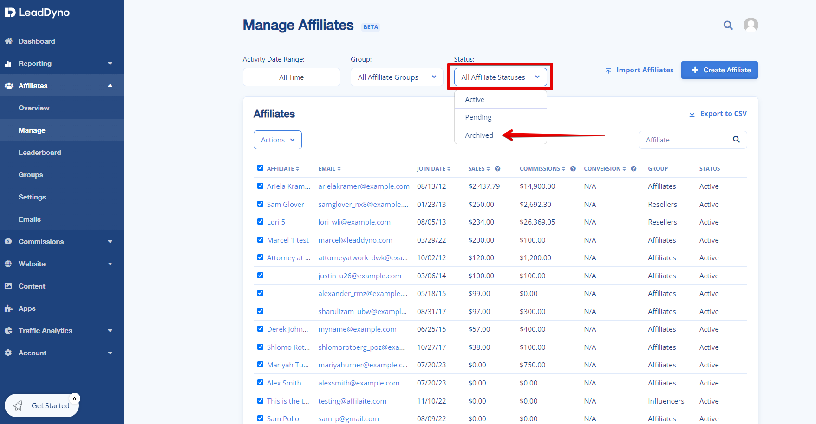Screen dimensions: 816x424
Task: Open the testing@affilaite.com email link
Action: tap(352, 401)
